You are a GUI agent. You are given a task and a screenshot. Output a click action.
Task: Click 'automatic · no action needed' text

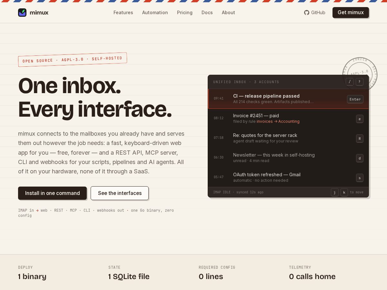tap(261, 180)
